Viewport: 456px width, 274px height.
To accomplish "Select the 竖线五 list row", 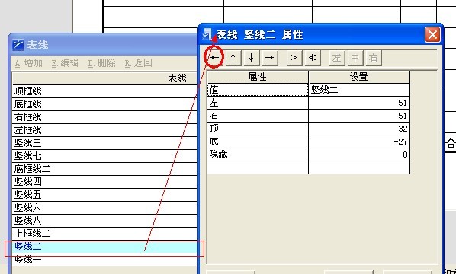I will [x=105, y=195].
